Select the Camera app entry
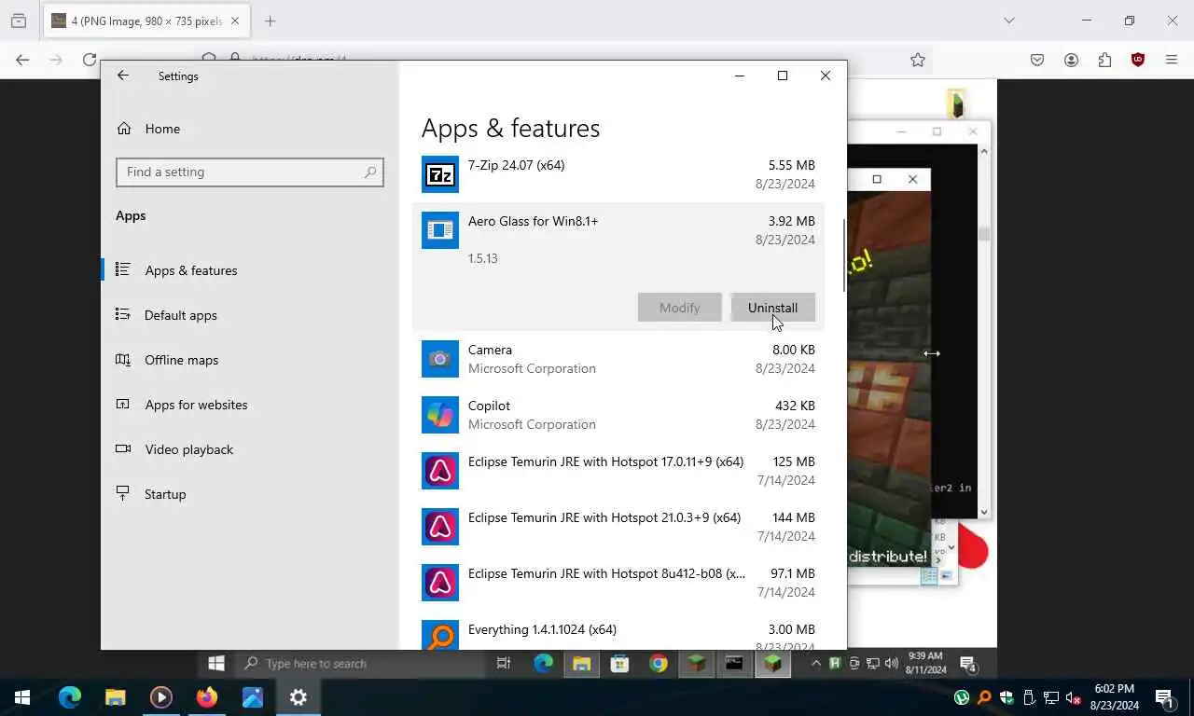Screen dimensions: 1194x716 click(x=618, y=359)
